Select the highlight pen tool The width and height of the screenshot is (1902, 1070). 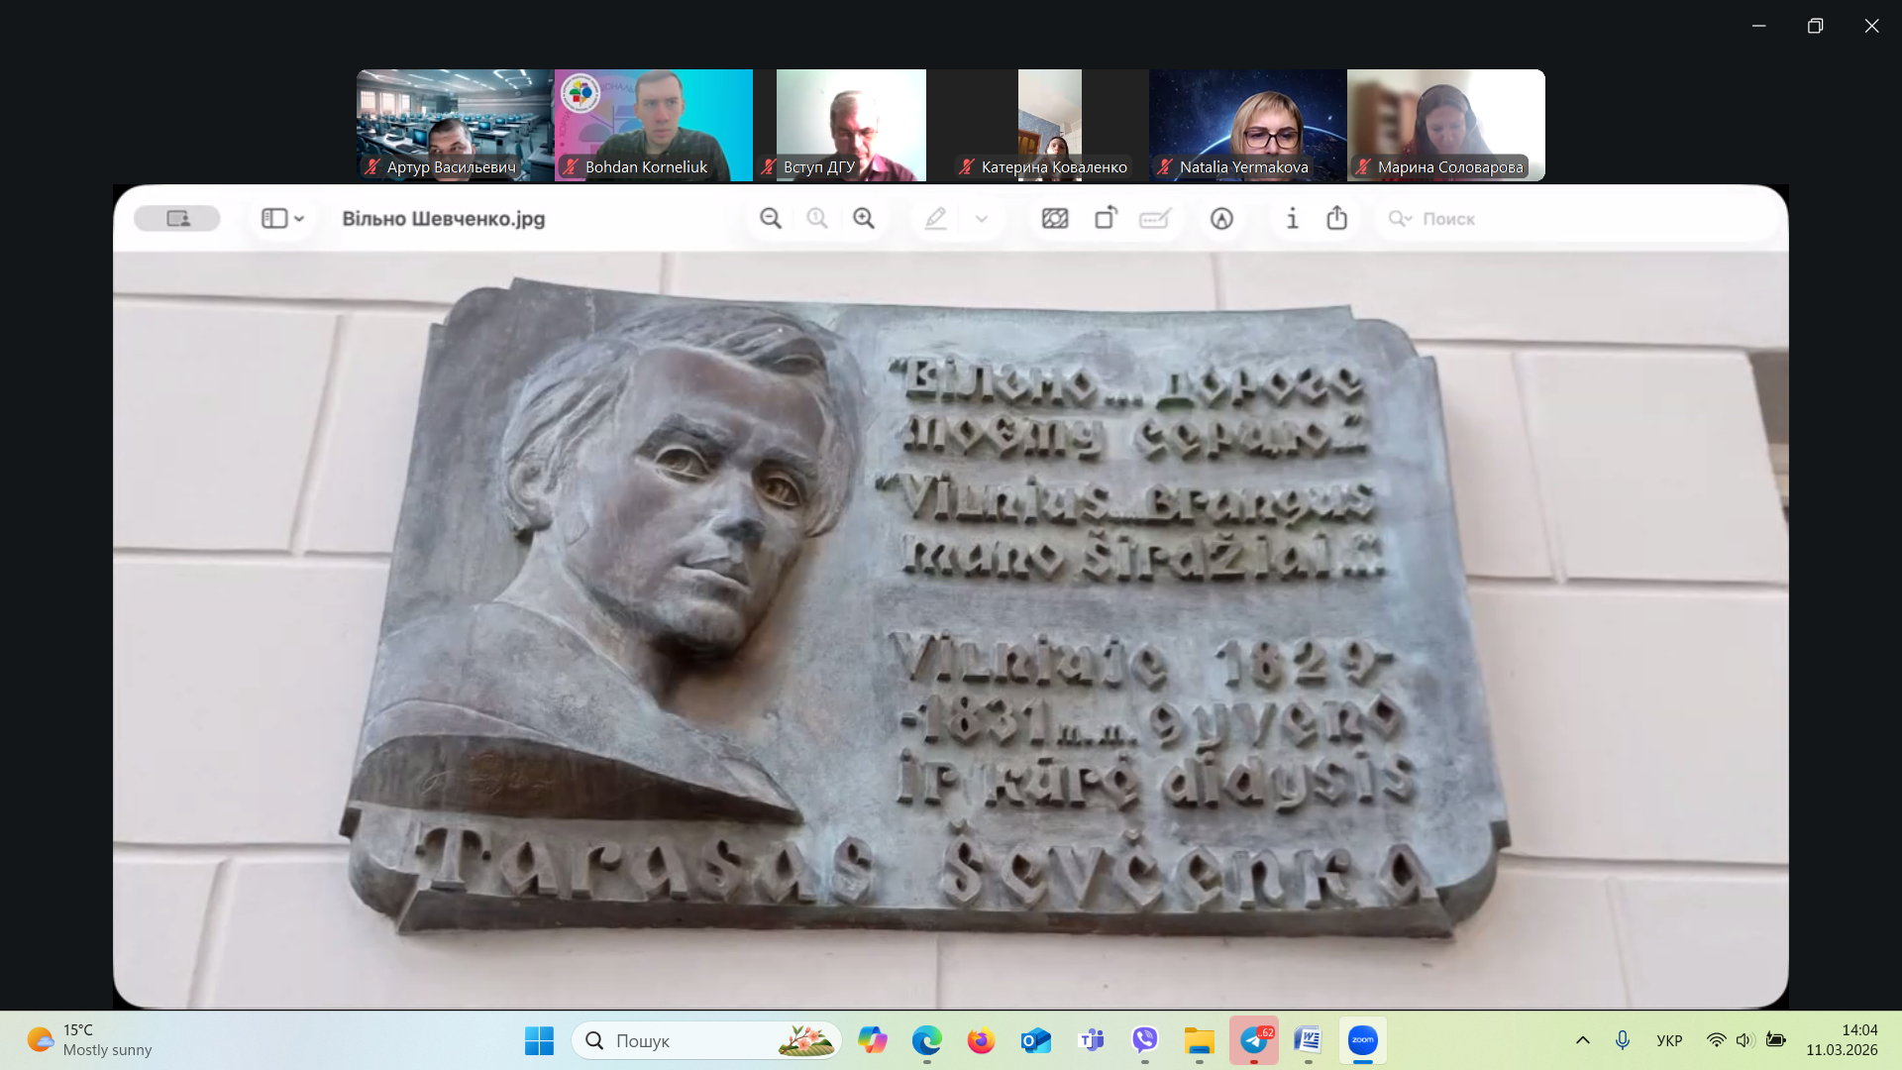(x=935, y=219)
